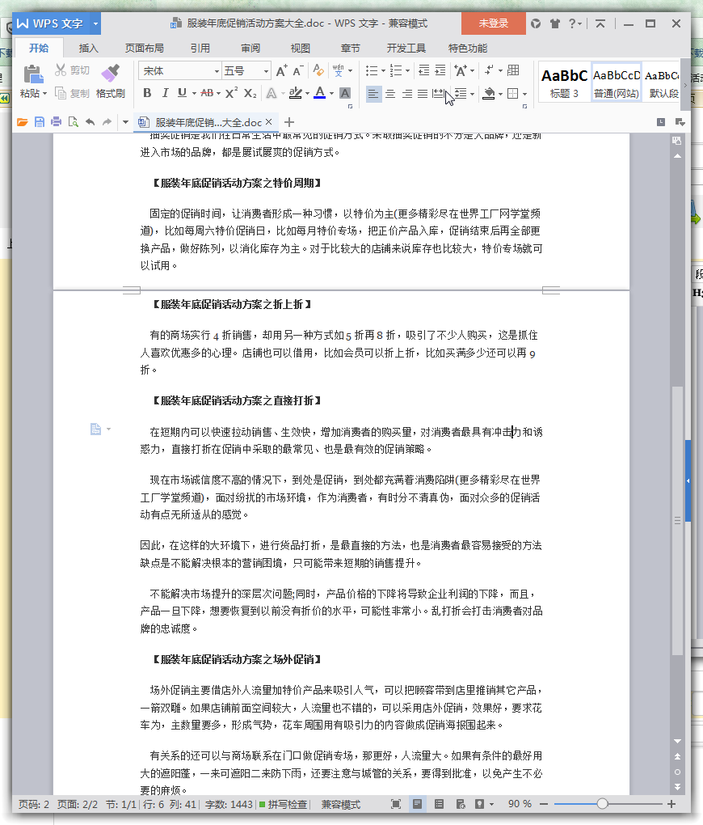Click the Save icon in quick toolbar
Screen dimensions: 703x825
pyautogui.click(x=40, y=122)
